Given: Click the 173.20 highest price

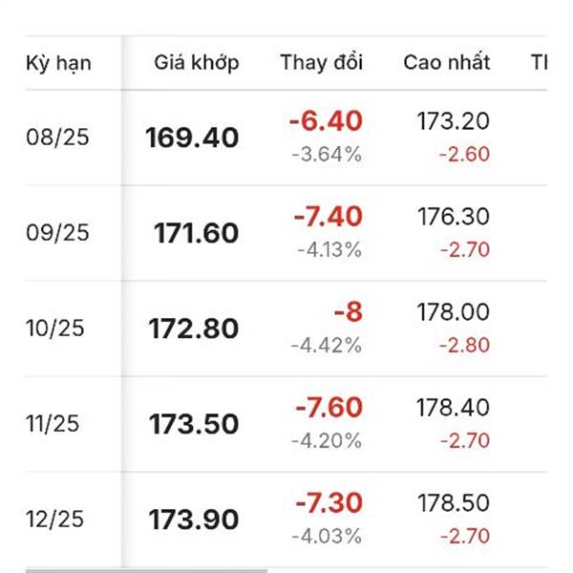Looking at the screenshot, I should 453,121.
